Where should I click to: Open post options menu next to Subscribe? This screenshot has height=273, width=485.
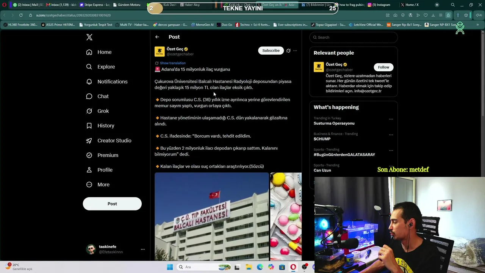295,50
